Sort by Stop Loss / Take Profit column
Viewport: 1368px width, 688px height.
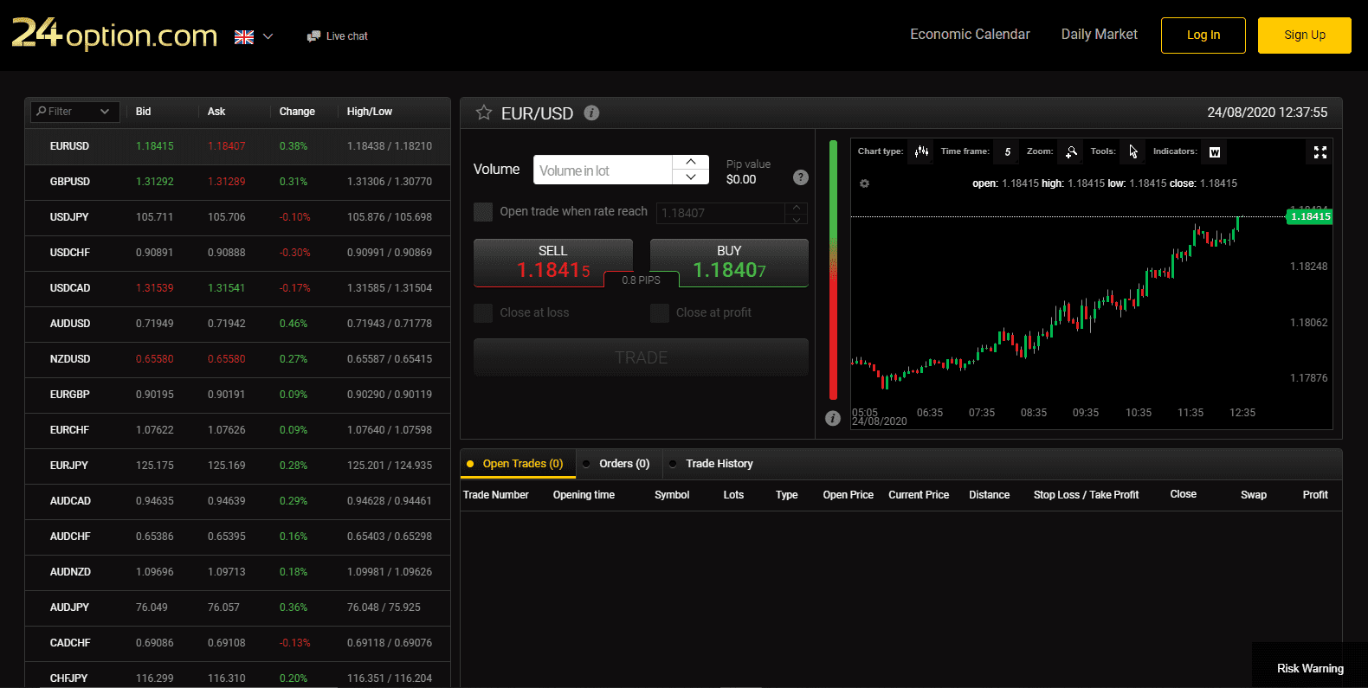tap(1086, 495)
